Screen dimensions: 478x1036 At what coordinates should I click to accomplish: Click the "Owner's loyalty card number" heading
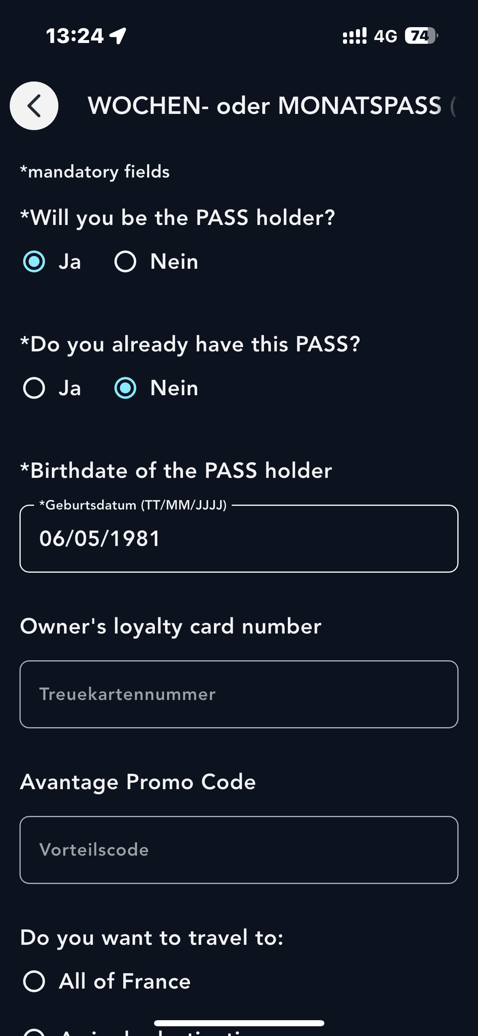171,626
